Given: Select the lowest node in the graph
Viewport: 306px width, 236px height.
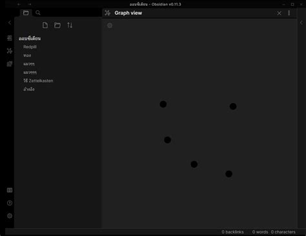Looking at the screenshot, I should tap(229, 174).
